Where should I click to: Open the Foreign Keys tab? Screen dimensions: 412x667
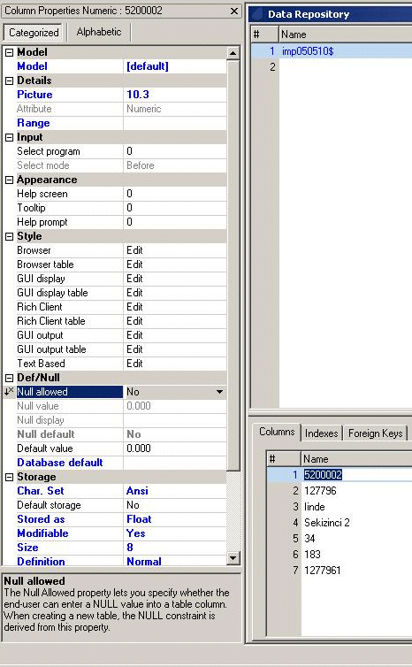coord(376,433)
